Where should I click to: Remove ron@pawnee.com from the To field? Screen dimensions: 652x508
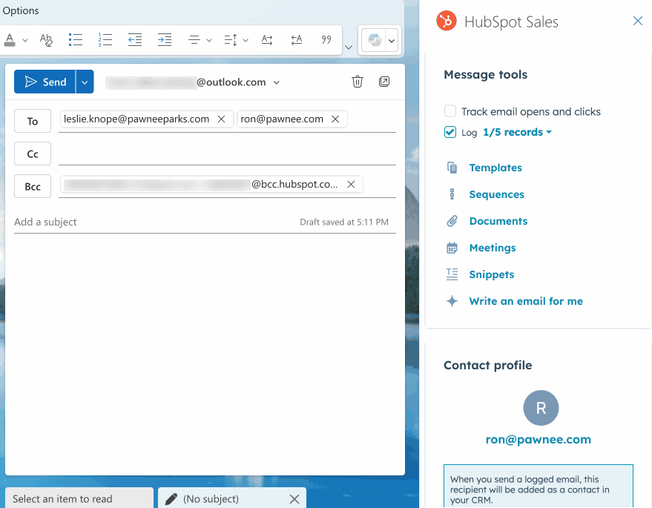[335, 119]
